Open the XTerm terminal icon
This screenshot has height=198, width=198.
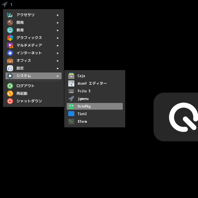71,122
